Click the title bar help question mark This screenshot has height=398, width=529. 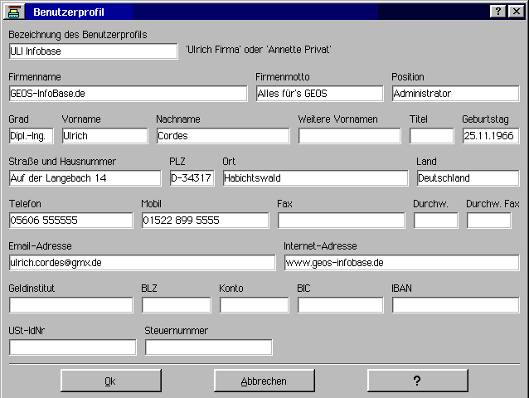(497, 12)
